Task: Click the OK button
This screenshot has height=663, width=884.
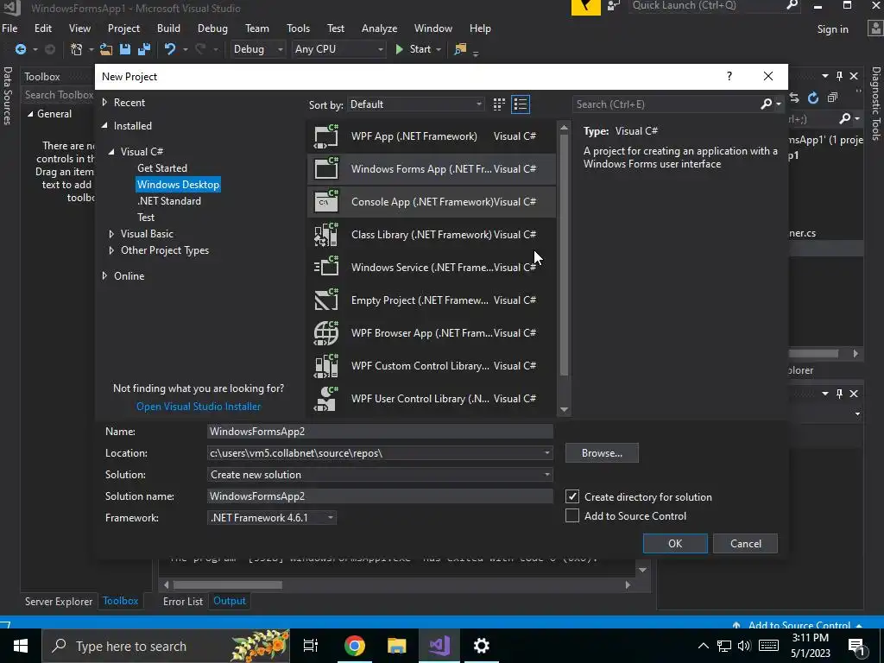Action: pyautogui.click(x=675, y=544)
